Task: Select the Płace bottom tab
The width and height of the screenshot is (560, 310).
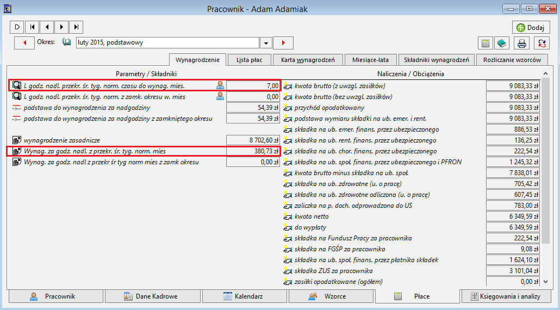Action: click(x=418, y=296)
